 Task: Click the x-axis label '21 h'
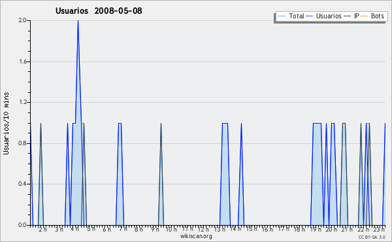point(348,229)
